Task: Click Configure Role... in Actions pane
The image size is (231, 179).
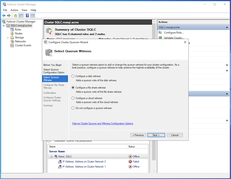Action: tap(174, 32)
